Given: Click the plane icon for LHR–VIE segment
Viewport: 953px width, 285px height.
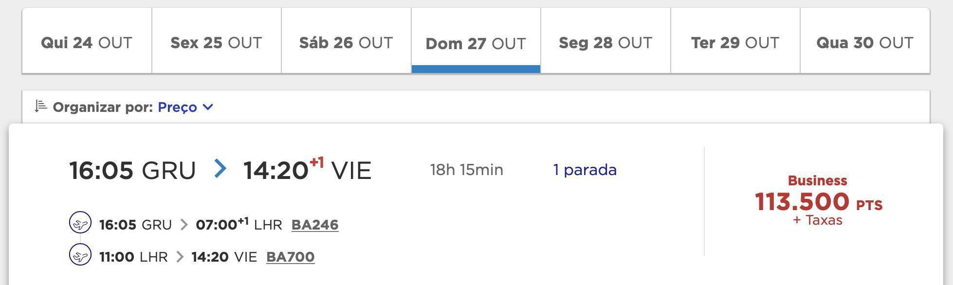Looking at the screenshot, I should [80, 255].
